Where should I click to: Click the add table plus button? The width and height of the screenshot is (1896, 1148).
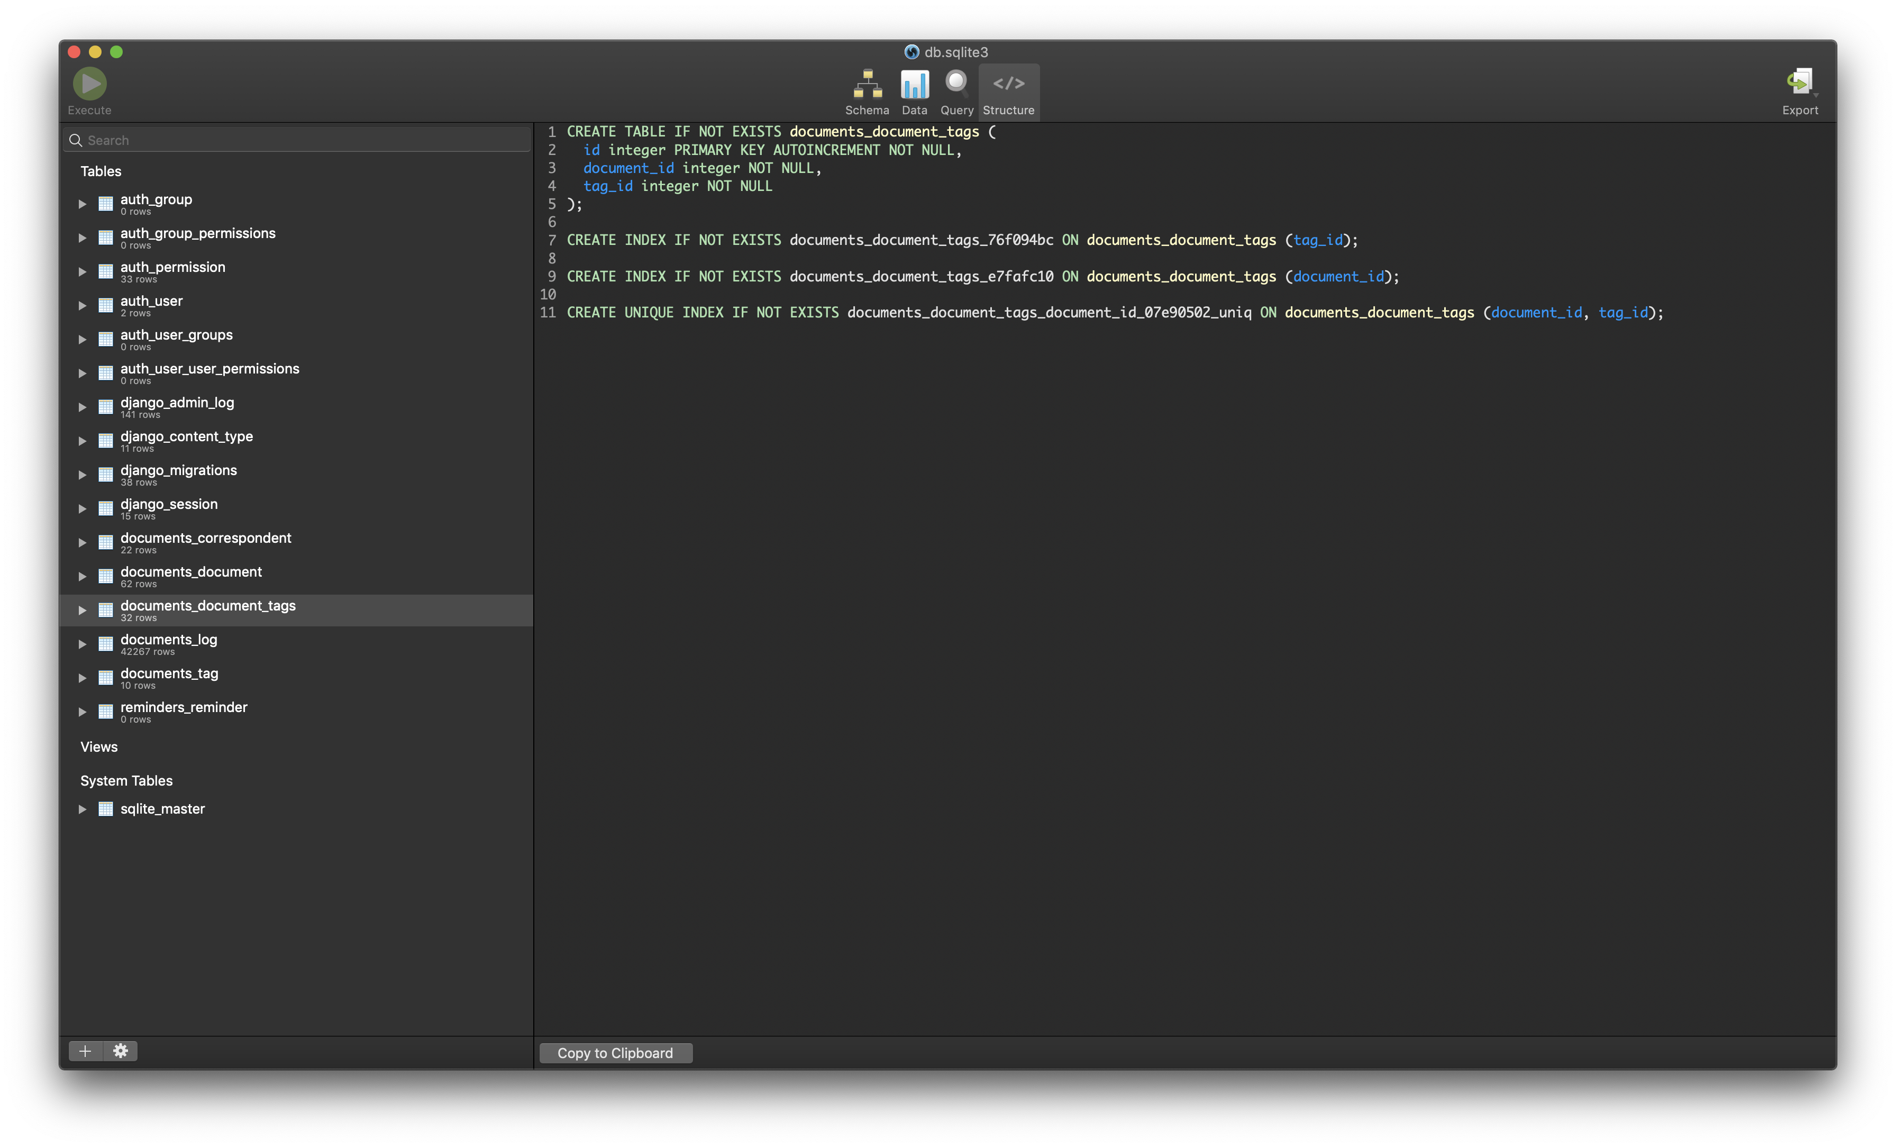[x=85, y=1051]
